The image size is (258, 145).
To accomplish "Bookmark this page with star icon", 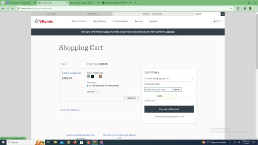I will click(x=231, y=8).
